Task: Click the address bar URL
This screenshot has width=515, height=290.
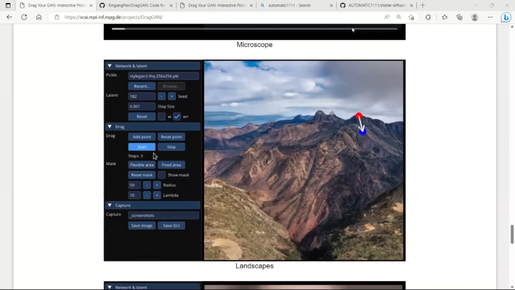Action: pyautogui.click(x=113, y=17)
